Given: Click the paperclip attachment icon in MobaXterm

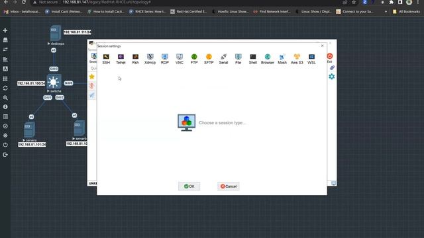Looking at the screenshot, I should coord(332,67).
